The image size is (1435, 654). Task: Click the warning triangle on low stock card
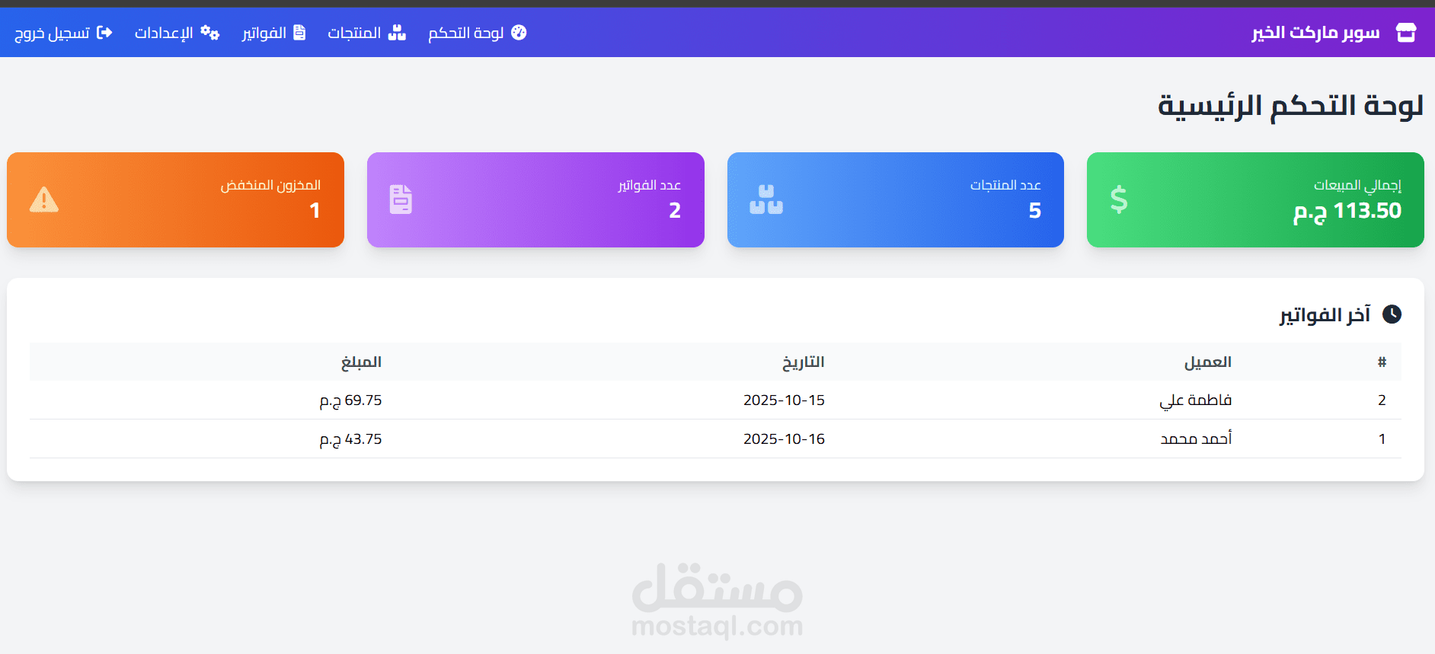(x=44, y=199)
